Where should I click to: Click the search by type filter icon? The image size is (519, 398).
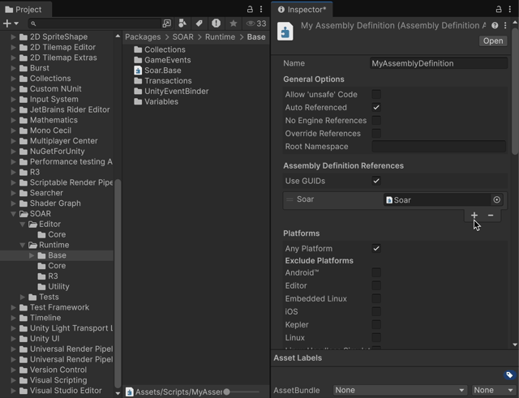(182, 24)
